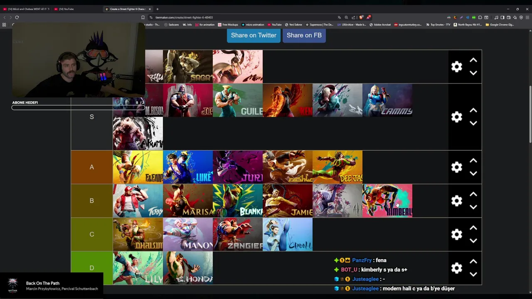Open settings gear for the top tier row

pos(457,67)
